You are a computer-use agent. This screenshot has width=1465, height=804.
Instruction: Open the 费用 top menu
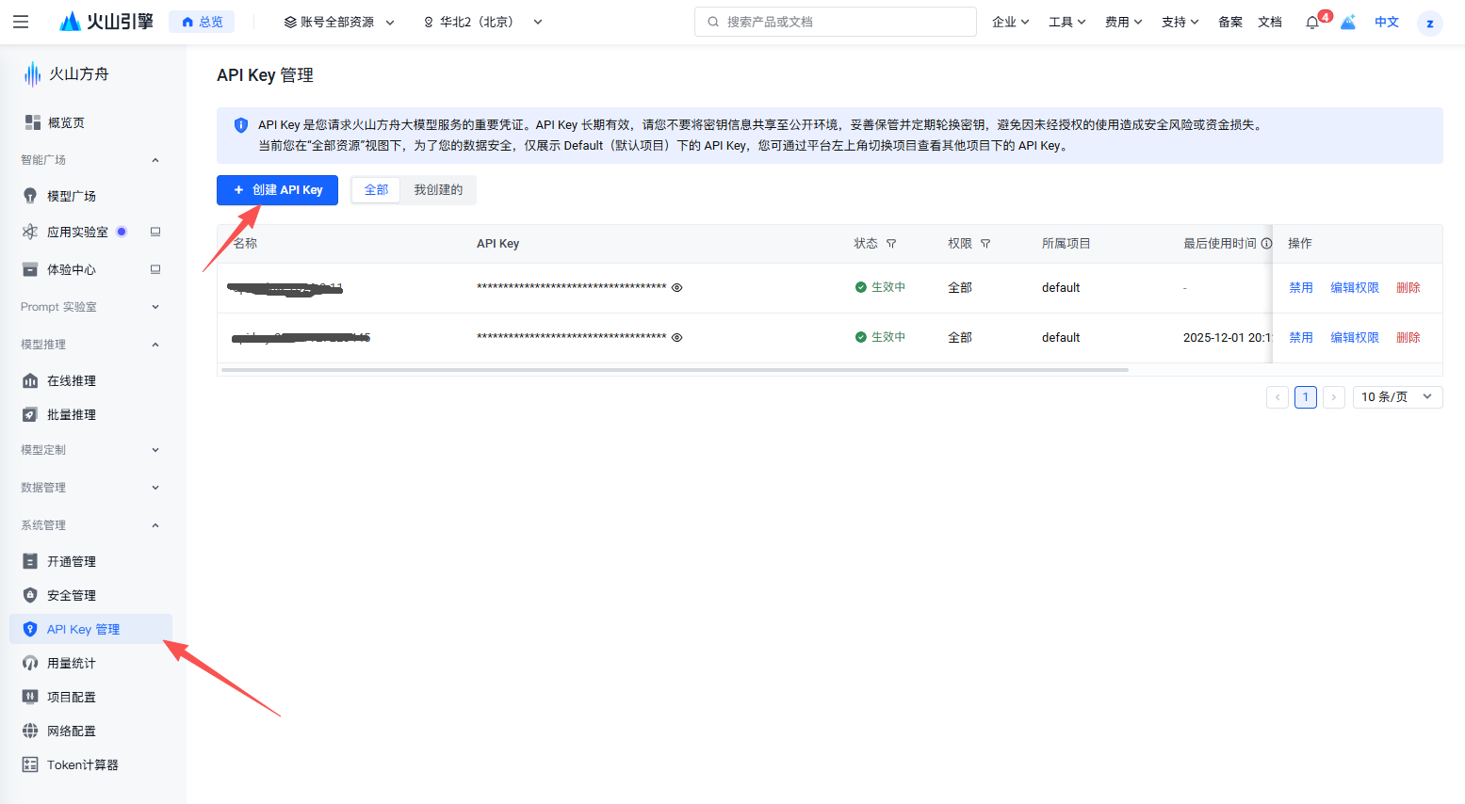[x=1123, y=22]
